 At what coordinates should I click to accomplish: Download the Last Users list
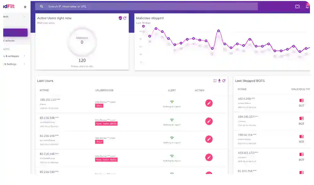pos(219,81)
